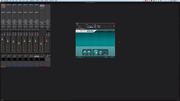This screenshot has height=101, width=180.
Task: Open the Window menu
Action: (46, 1)
